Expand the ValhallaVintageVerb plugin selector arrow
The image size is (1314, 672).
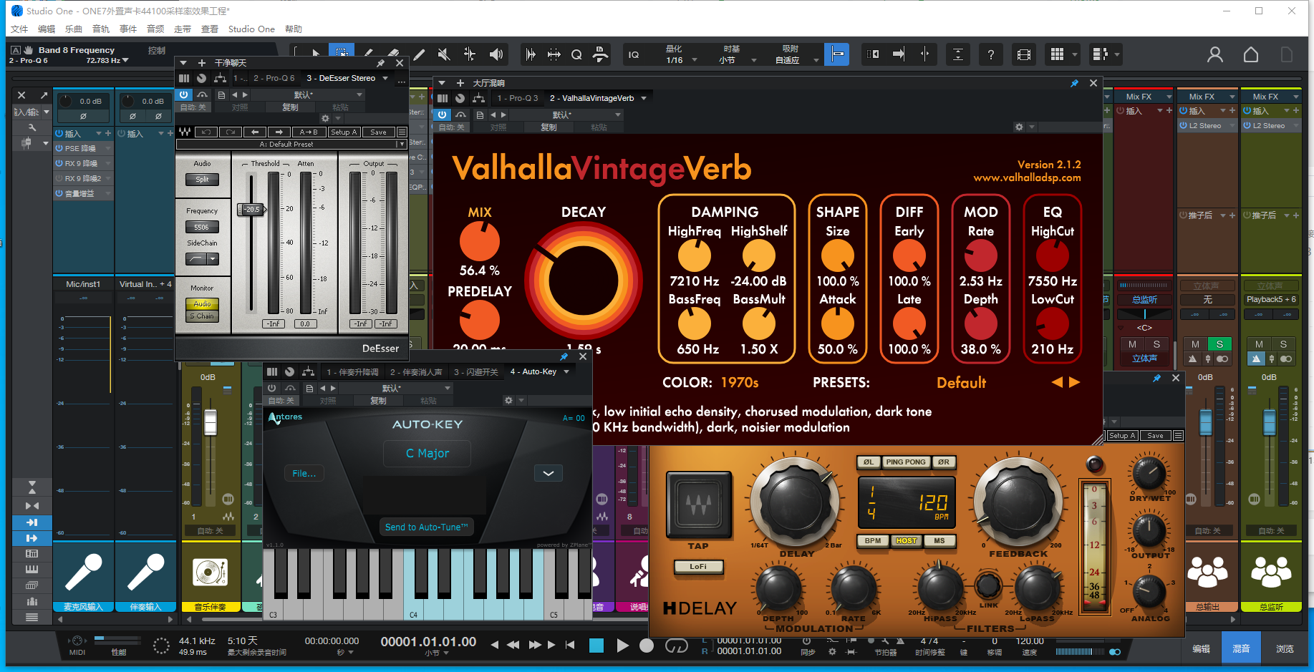pos(644,98)
